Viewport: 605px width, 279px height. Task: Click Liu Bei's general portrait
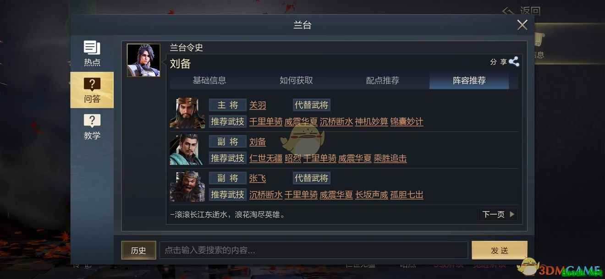click(x=187, y=149)
